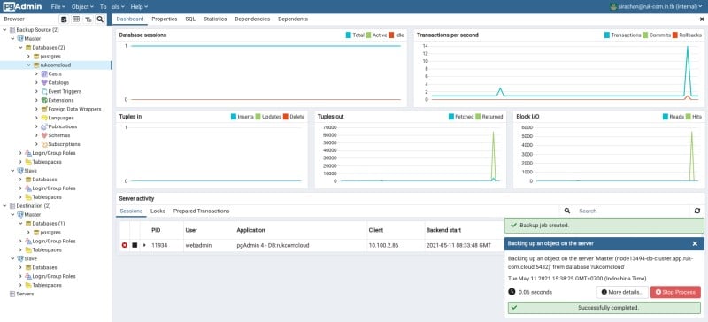The height and width of the screenshot is (322, 708).
Task: Click the 'webadmin' user cell
Action: point(198,245)
